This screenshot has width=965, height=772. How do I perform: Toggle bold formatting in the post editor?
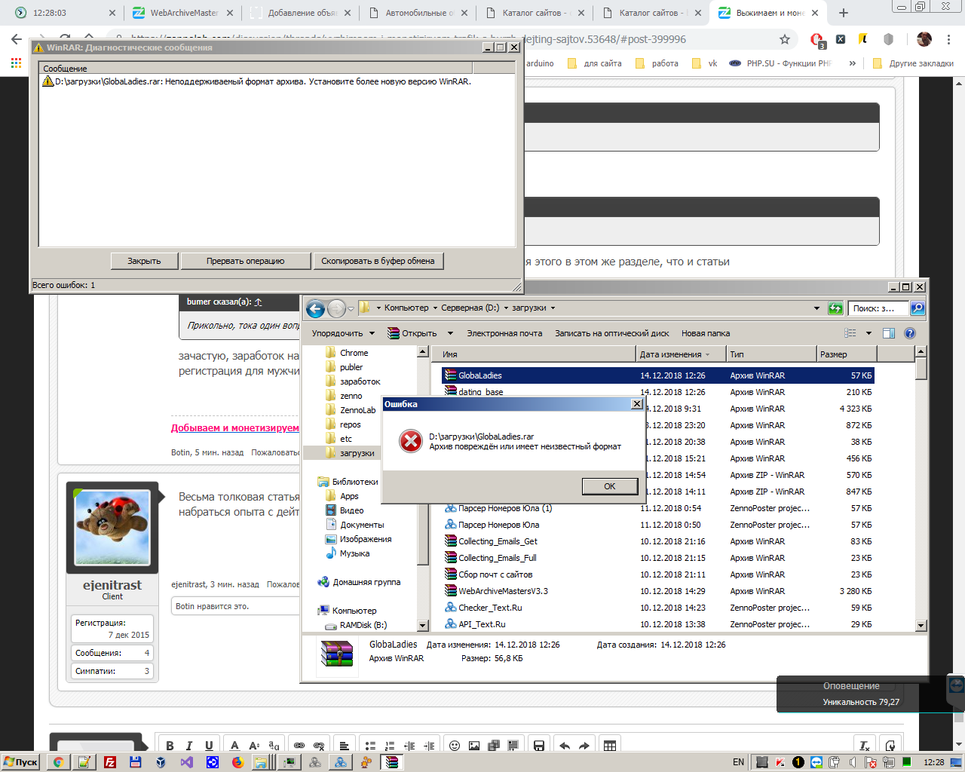point(170,746)
